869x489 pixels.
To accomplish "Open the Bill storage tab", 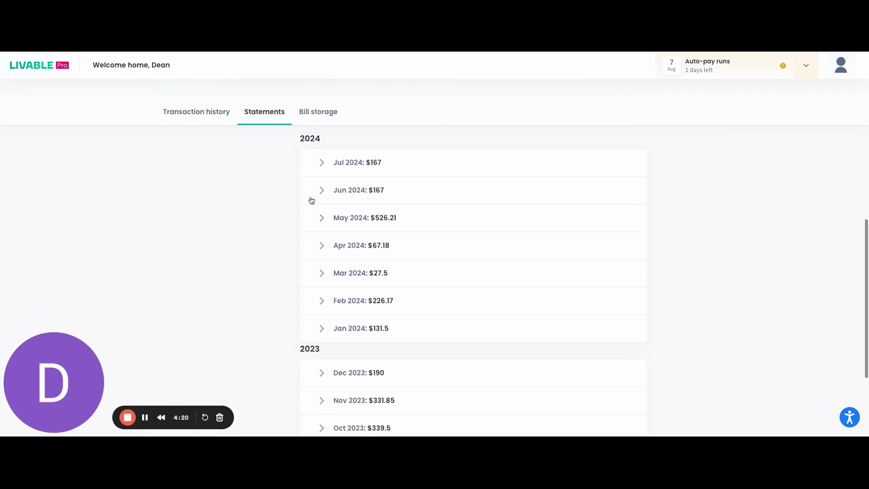I will (318, 112).
